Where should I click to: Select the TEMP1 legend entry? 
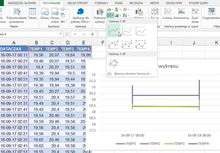point(126,144)
